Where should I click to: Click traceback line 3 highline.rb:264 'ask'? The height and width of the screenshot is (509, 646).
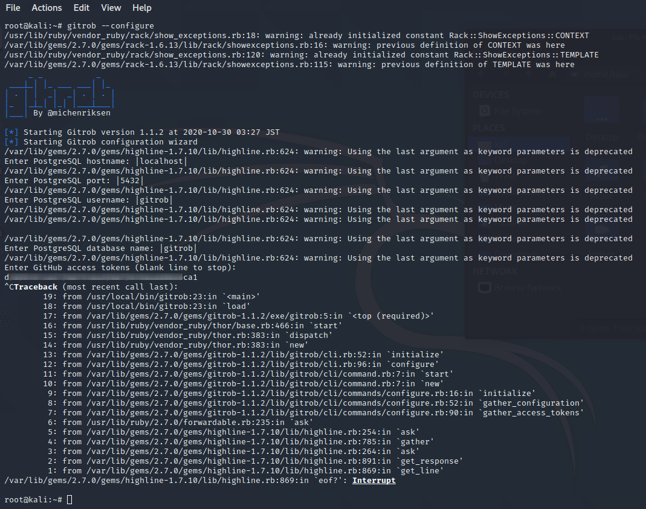tap(233, 452)
